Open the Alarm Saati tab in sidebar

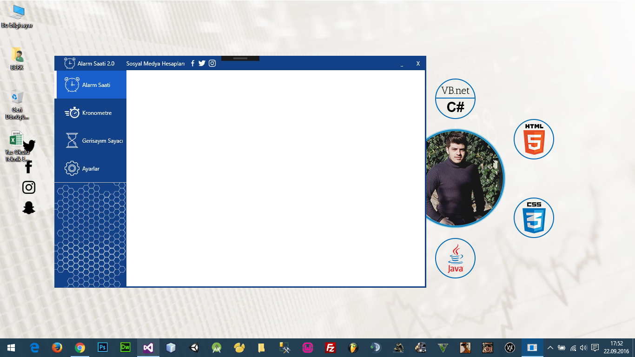[x=91, y=85]
